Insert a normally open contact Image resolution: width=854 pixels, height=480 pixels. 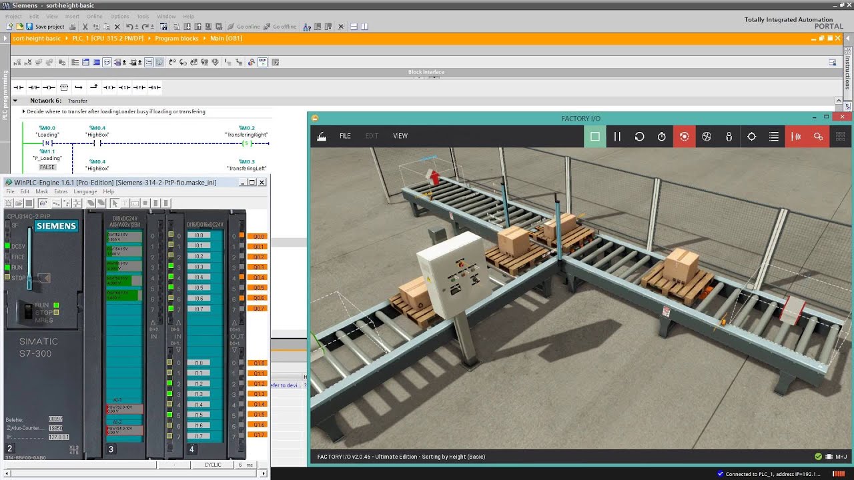(18, 87)
